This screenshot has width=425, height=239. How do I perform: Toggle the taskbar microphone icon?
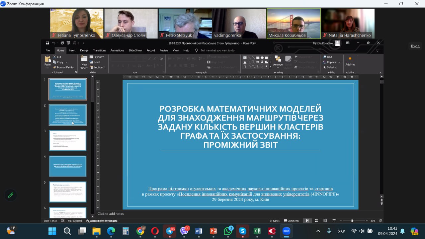[329, 231]
